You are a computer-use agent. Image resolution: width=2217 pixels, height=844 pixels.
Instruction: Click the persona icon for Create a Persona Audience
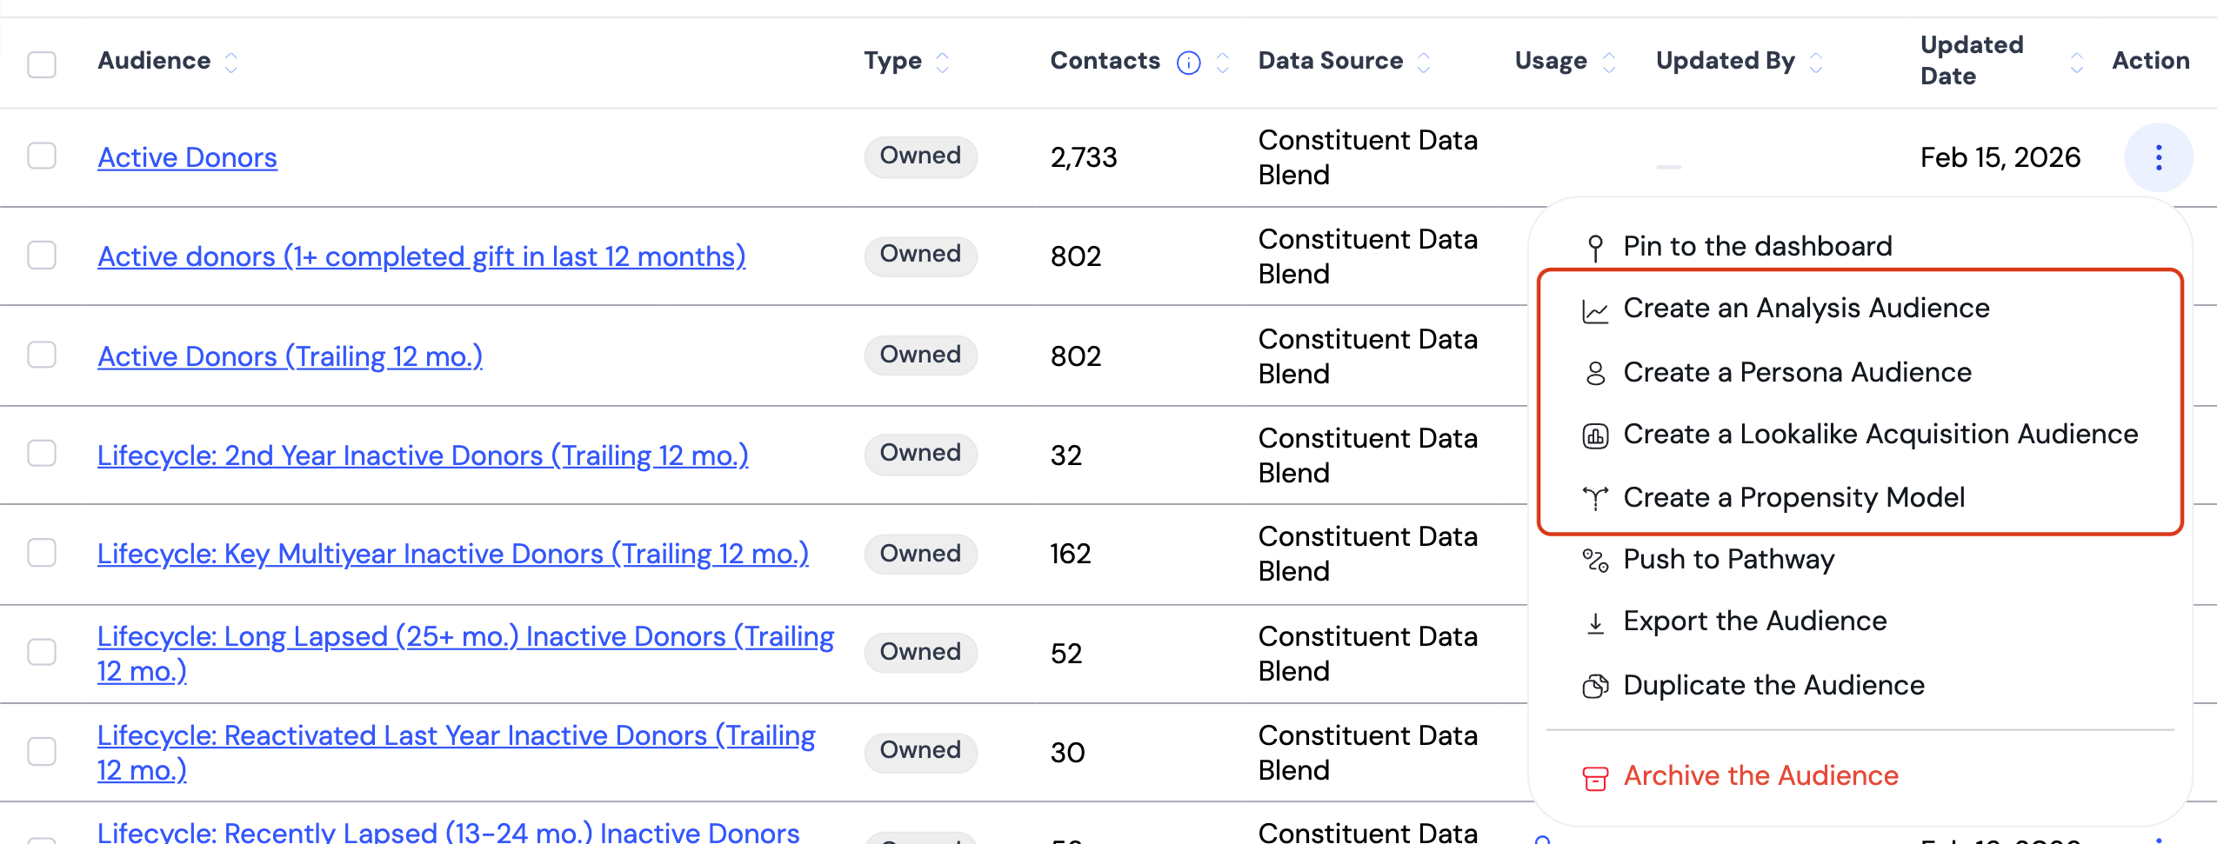(1595, 373)
